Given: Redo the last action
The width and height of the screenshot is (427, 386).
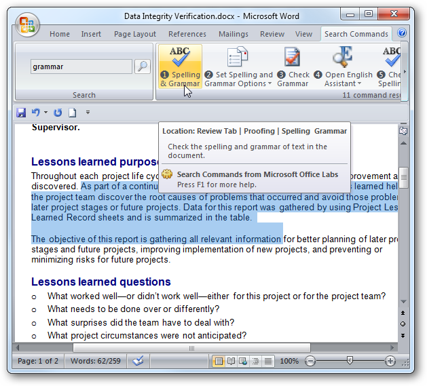Looking at the screenshot, I should (x=58, y=113).
